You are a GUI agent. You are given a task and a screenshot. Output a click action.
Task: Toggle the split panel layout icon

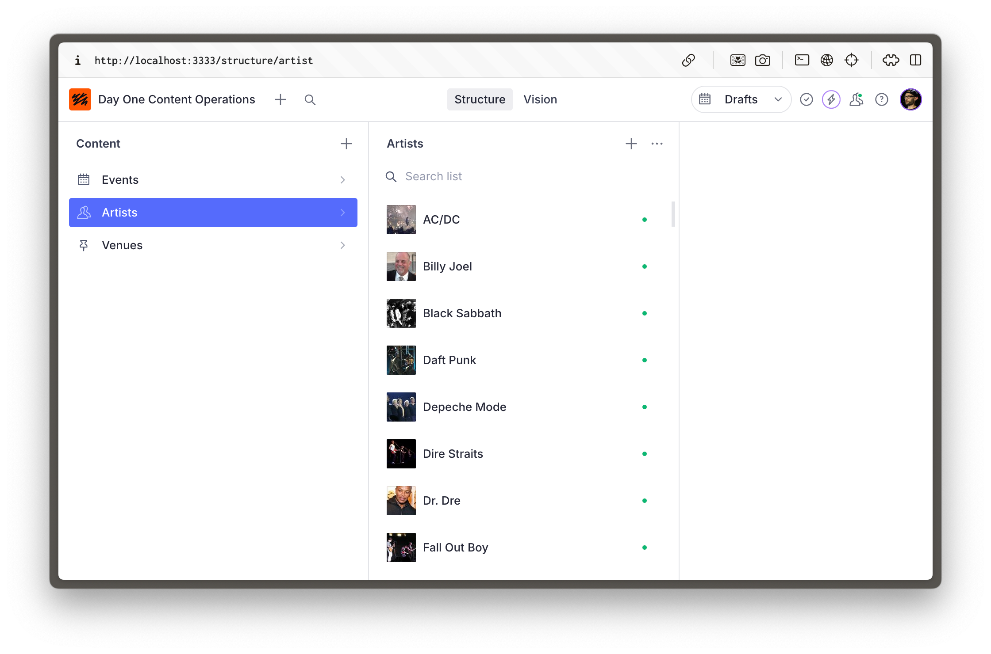tap(915, 60)
